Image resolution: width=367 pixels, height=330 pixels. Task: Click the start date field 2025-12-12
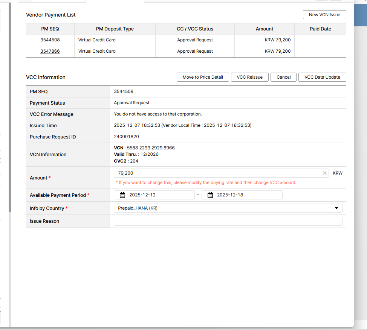pyautogui.click(x=154, y=195)
